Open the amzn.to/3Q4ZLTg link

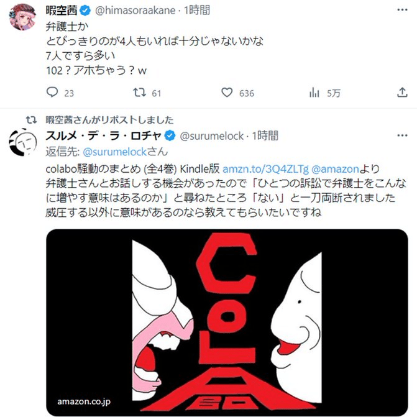point(265,169)
